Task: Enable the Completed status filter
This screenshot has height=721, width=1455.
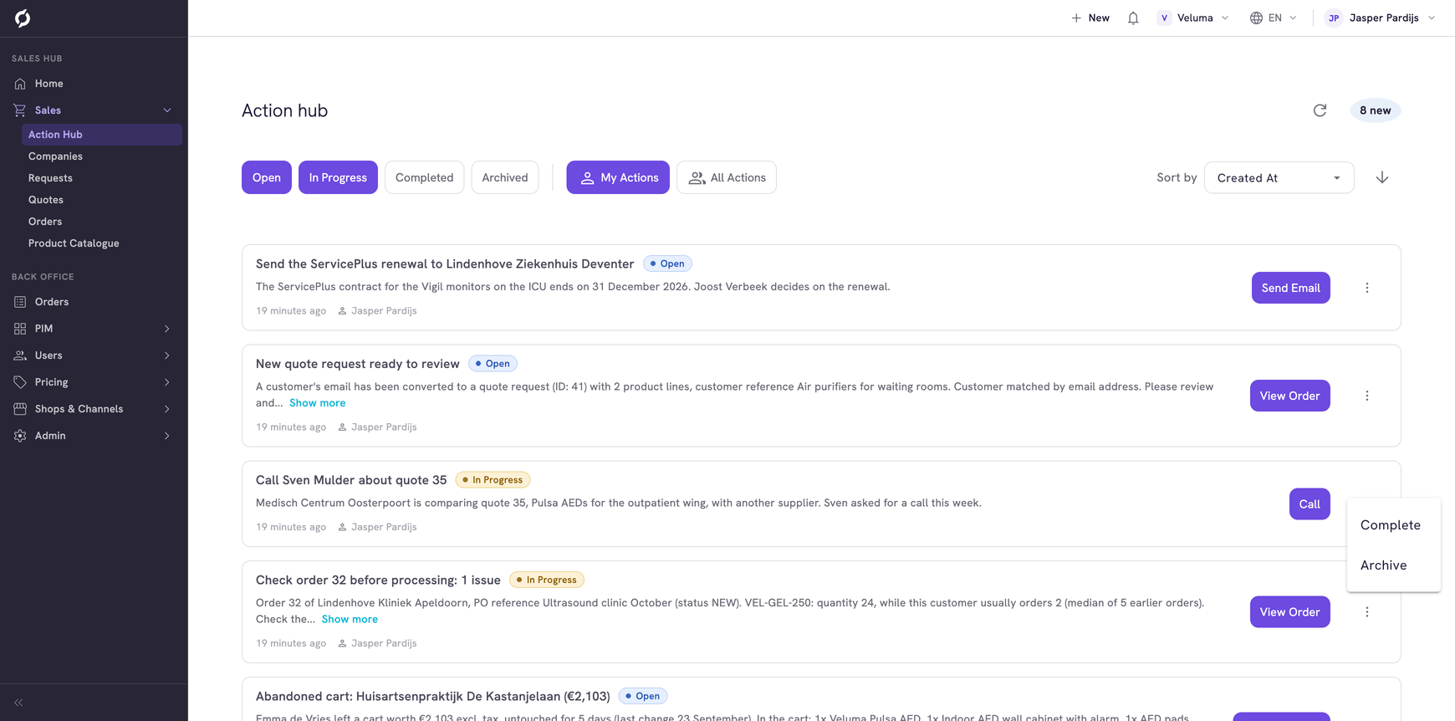Action: pos(425,177)
